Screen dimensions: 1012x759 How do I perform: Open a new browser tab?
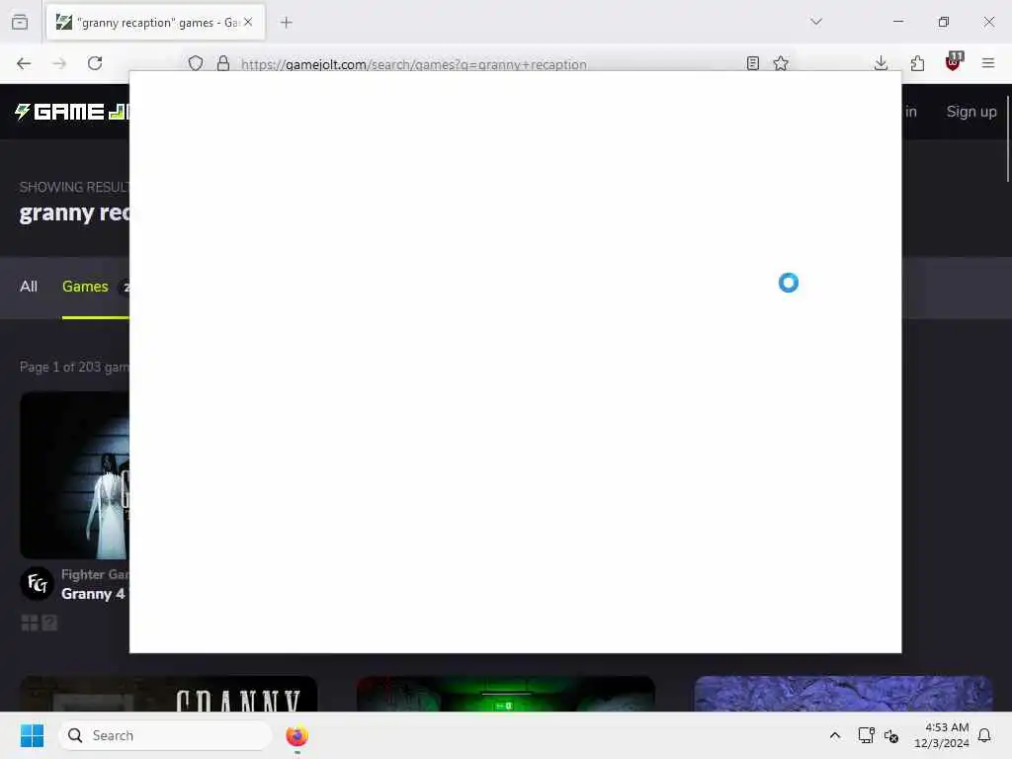287,23
